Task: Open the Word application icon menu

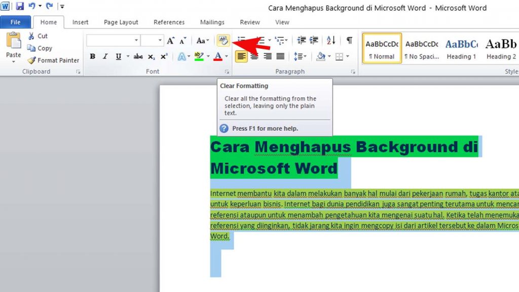Action: pos(5,6)
